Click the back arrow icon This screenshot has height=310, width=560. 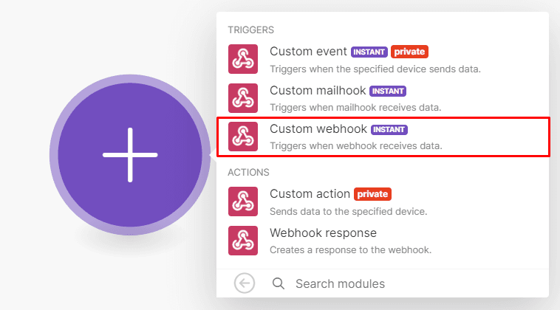point(244,283)
